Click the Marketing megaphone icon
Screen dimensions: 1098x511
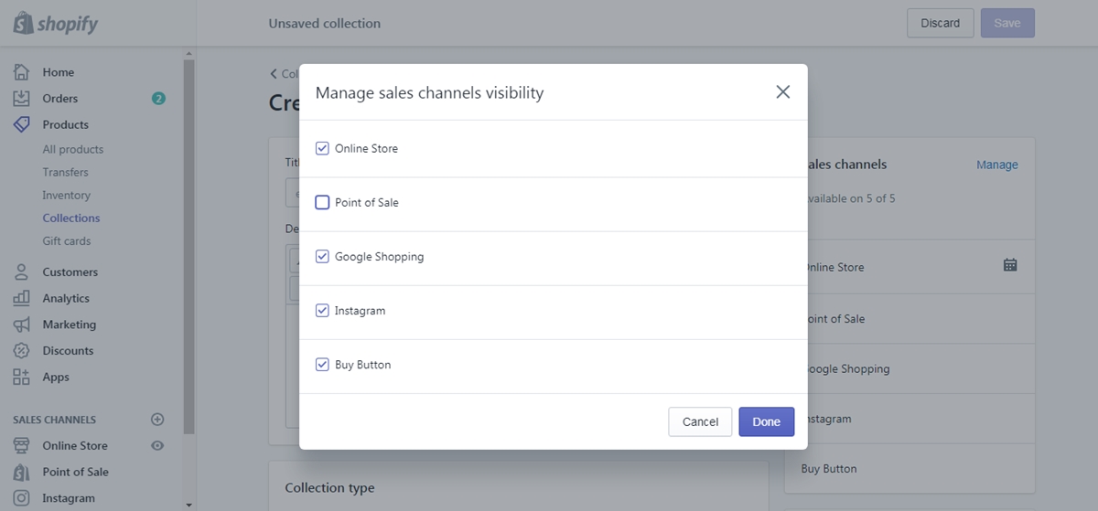click(x=22, y=325)
